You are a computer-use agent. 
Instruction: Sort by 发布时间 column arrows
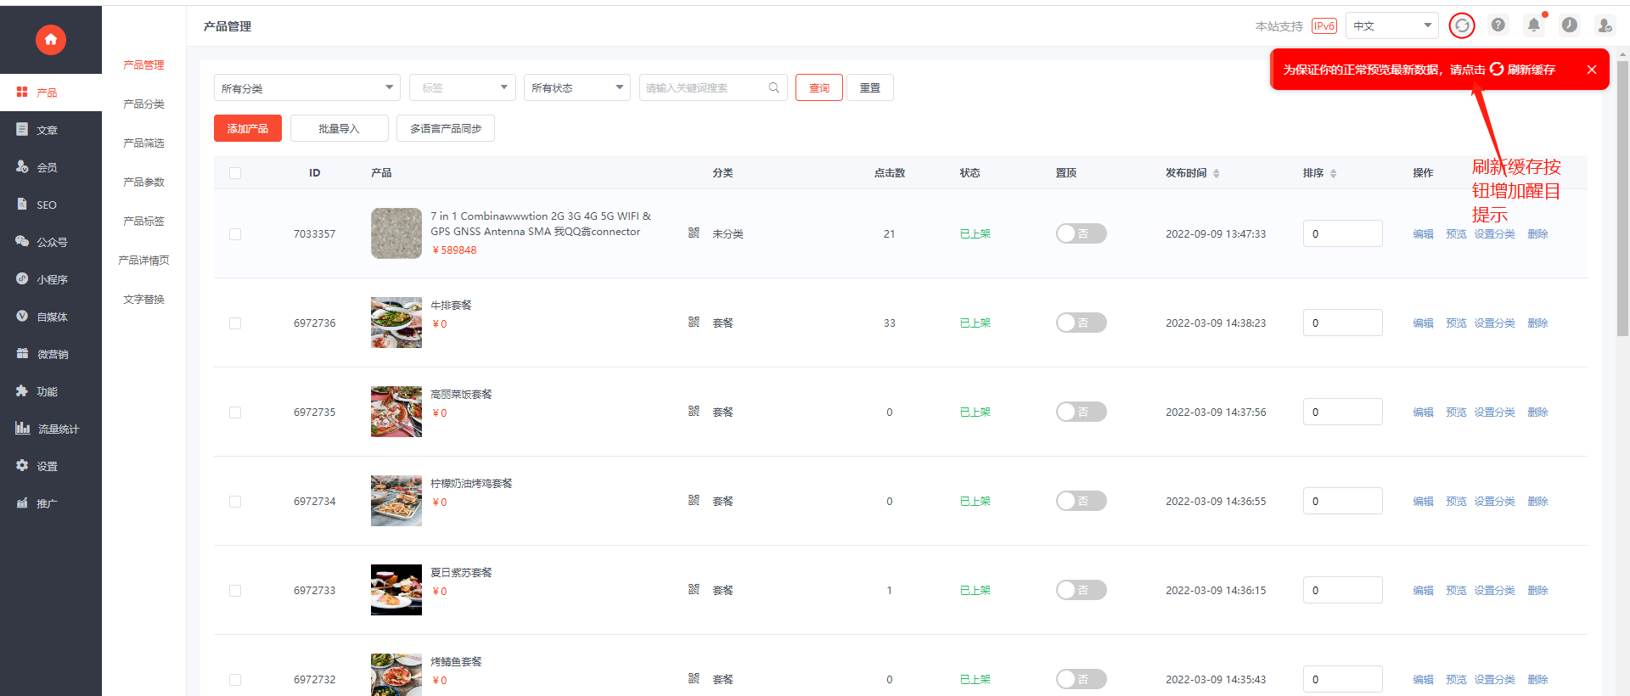pyautogui.click(x=1217, y=173)
